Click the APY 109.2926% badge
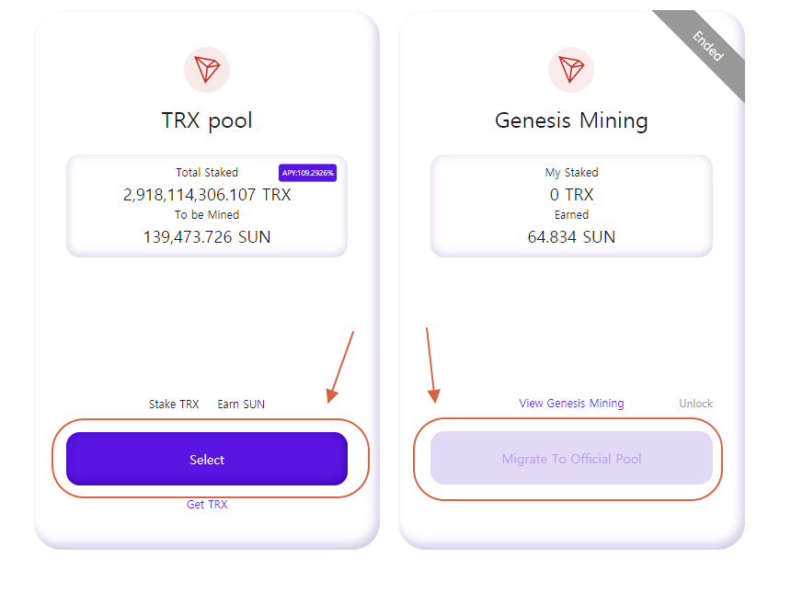Image resolution: width=791 pixels, height=593 pixels. [x=307, y=173]
